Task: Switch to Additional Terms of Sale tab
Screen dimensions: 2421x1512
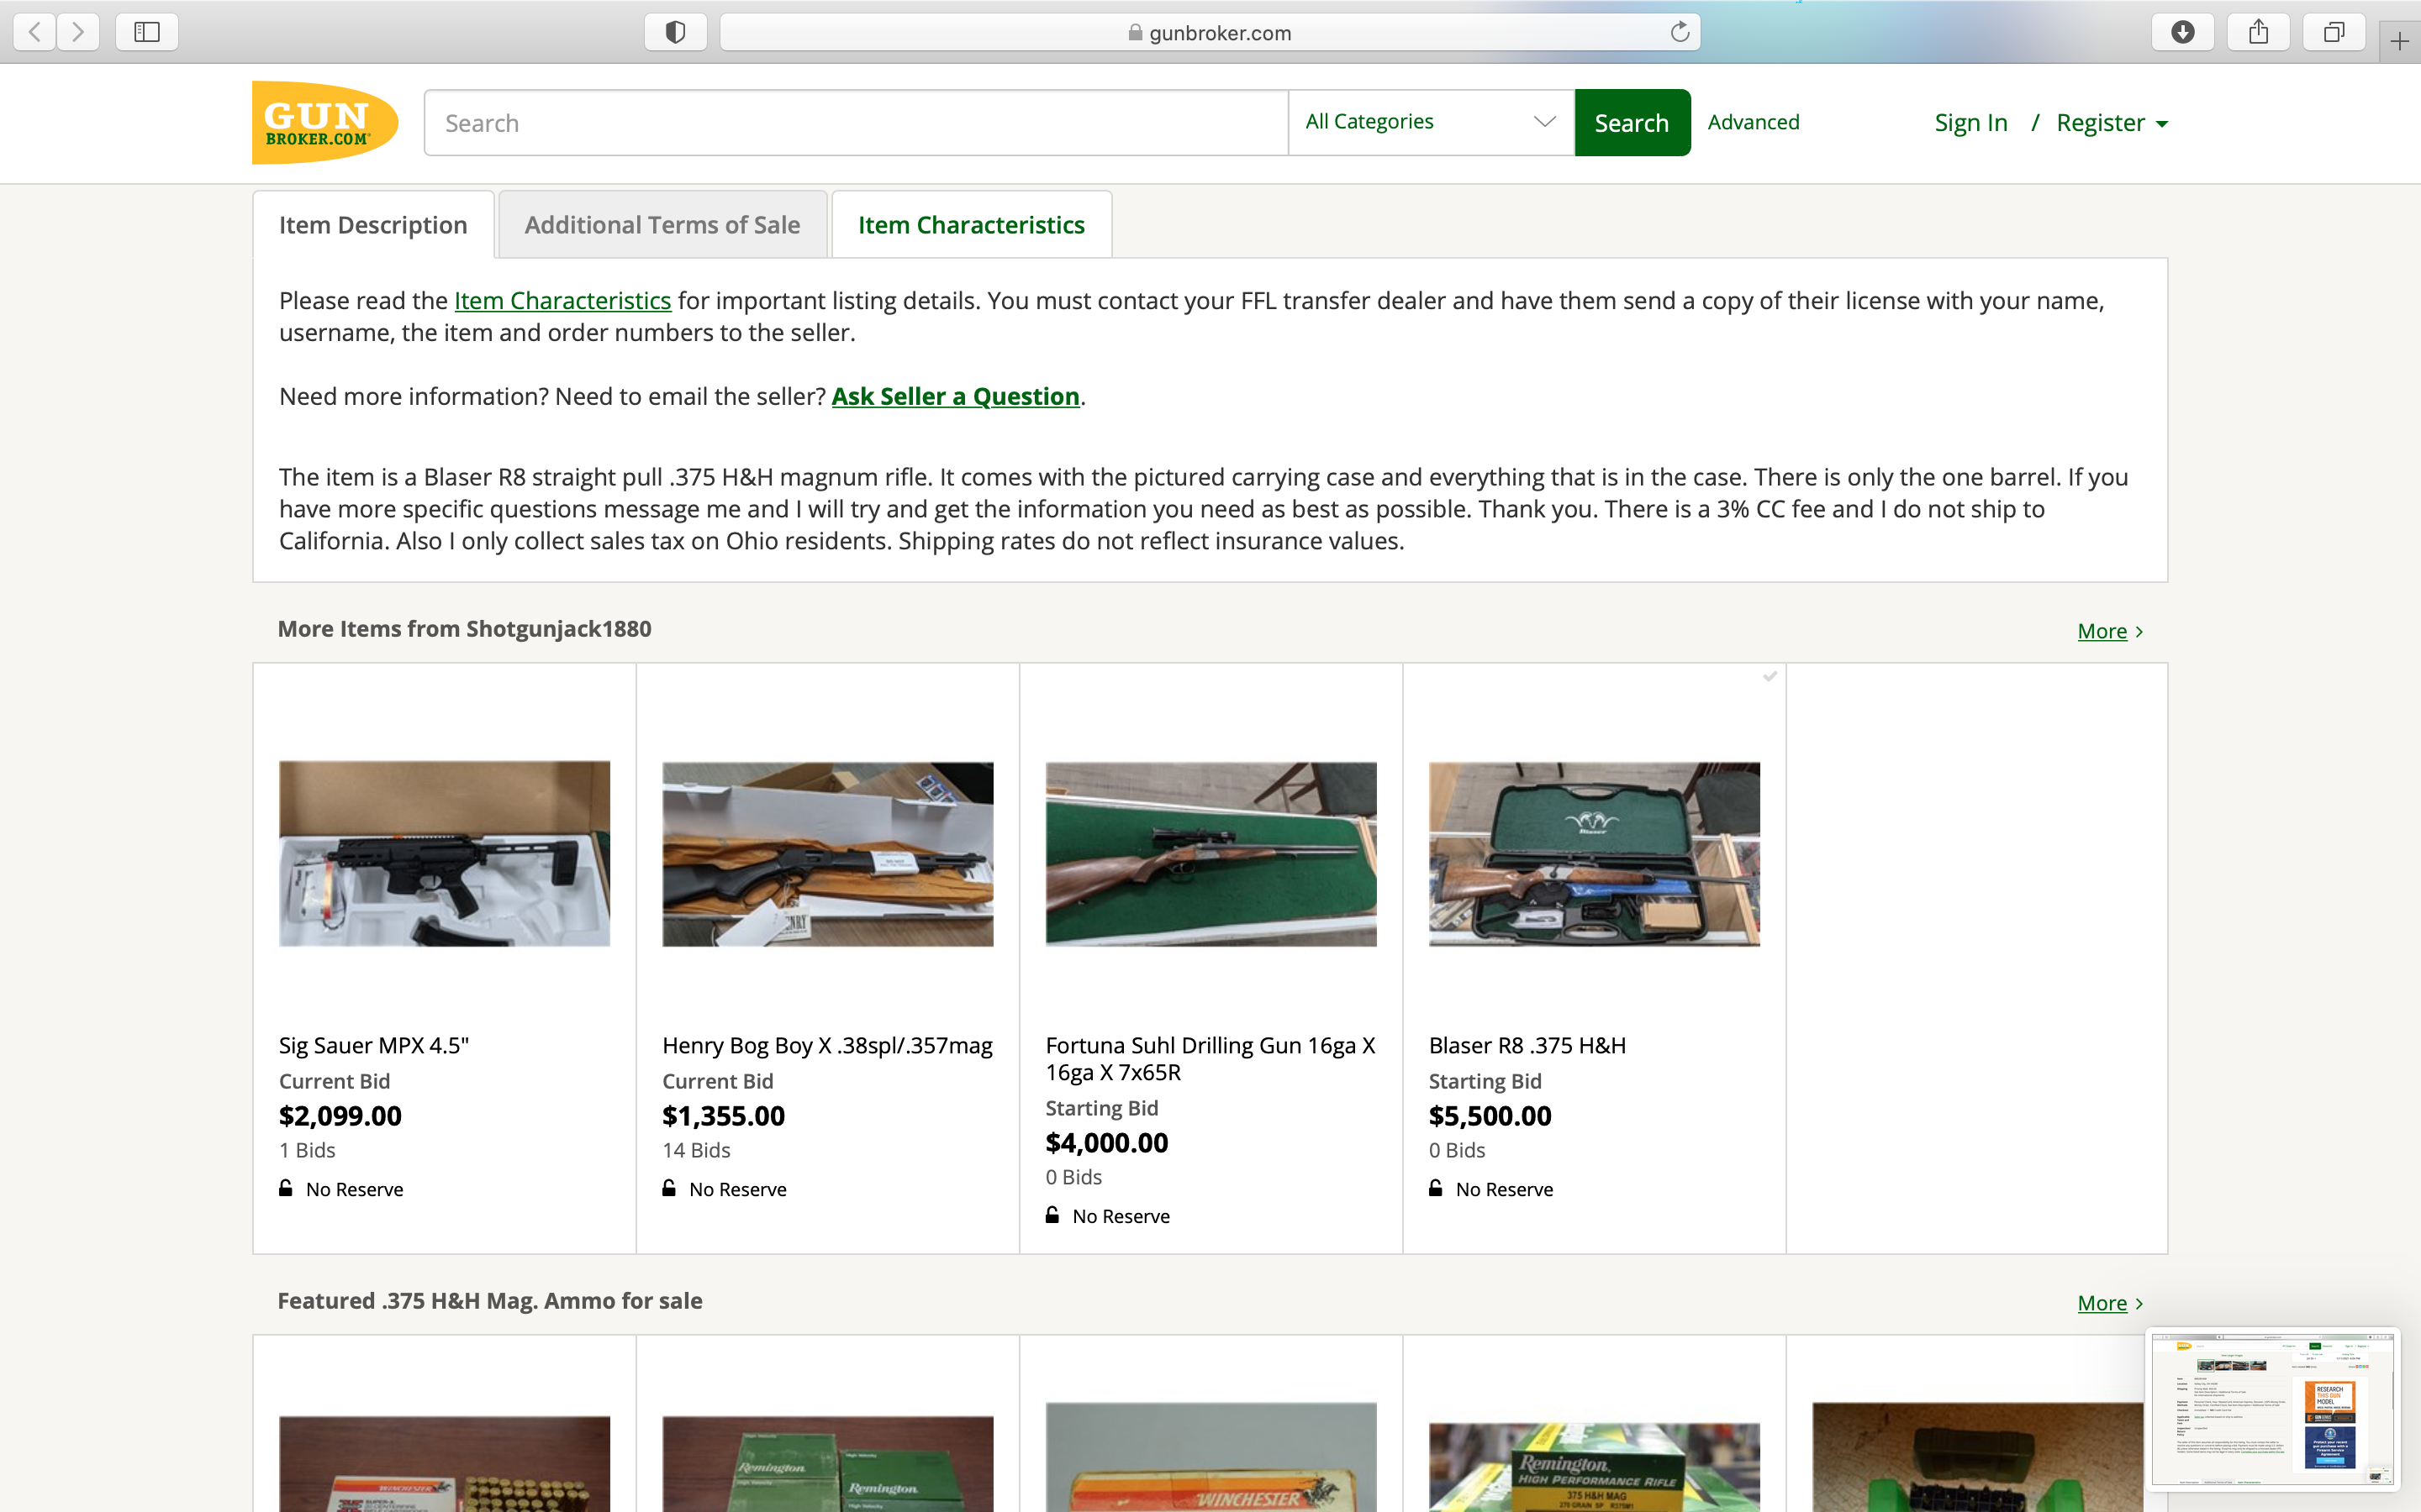Action: [662, 225]
